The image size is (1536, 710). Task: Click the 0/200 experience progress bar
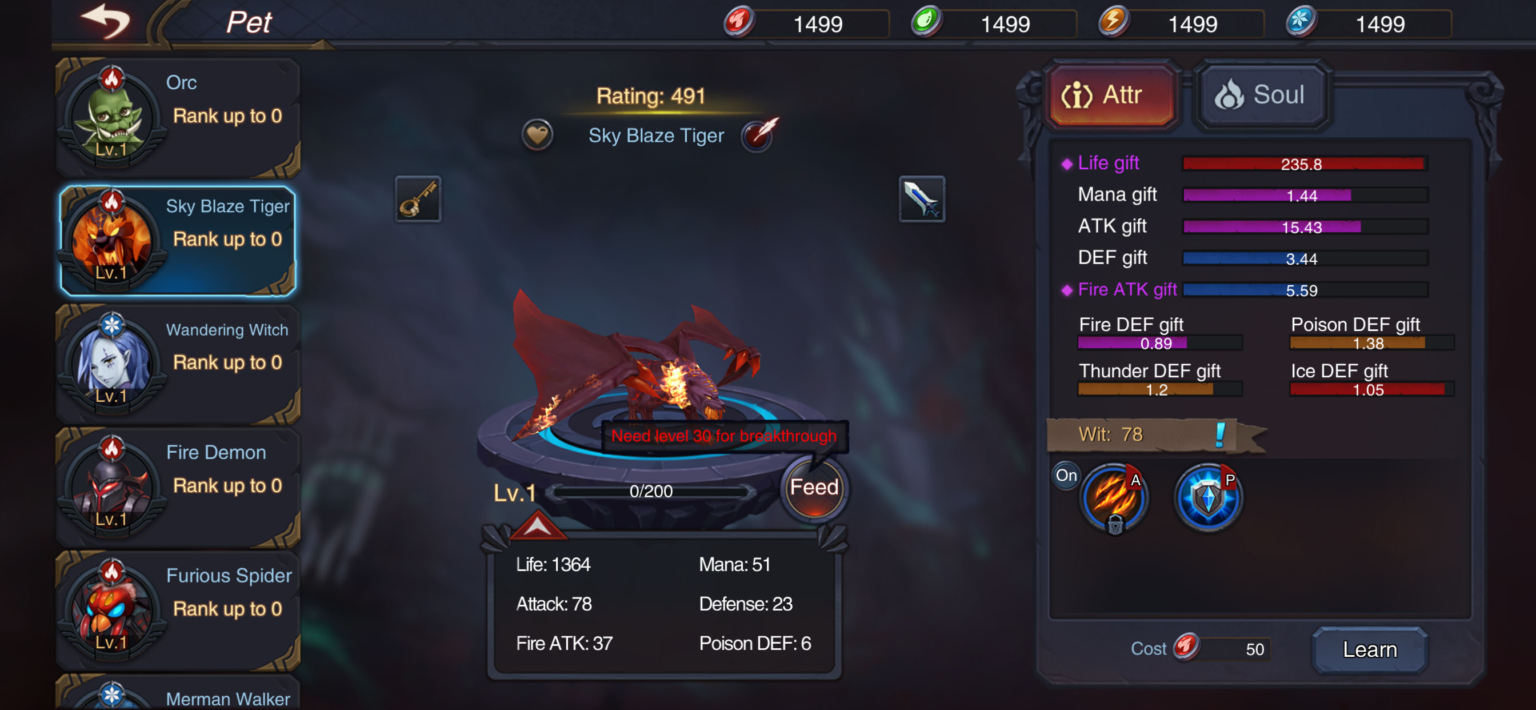(650, 492)
